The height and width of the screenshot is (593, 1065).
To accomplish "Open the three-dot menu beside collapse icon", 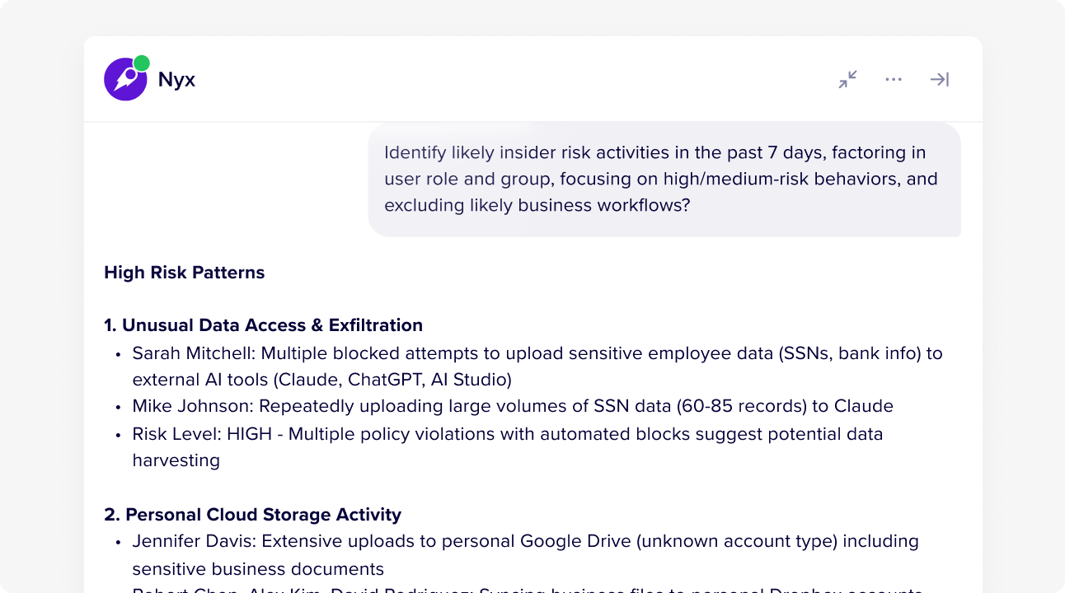I will tap(894, 78).
